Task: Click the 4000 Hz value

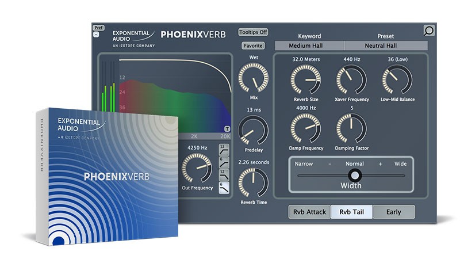Action: coord(306,108)
